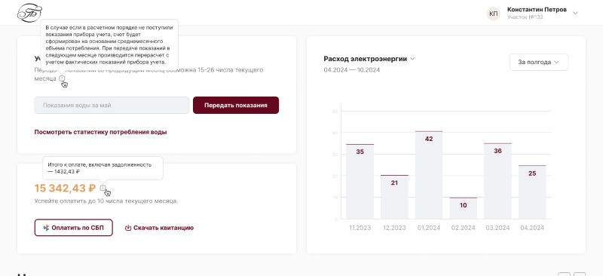The image size is (603, 276).
Task: Expand the 'Расход электроэнергии' chevron
Action: [412, 59]
